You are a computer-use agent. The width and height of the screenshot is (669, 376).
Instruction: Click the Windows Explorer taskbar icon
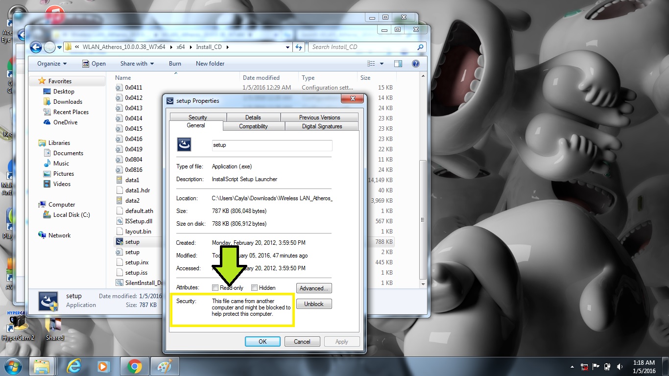point(42,366)
